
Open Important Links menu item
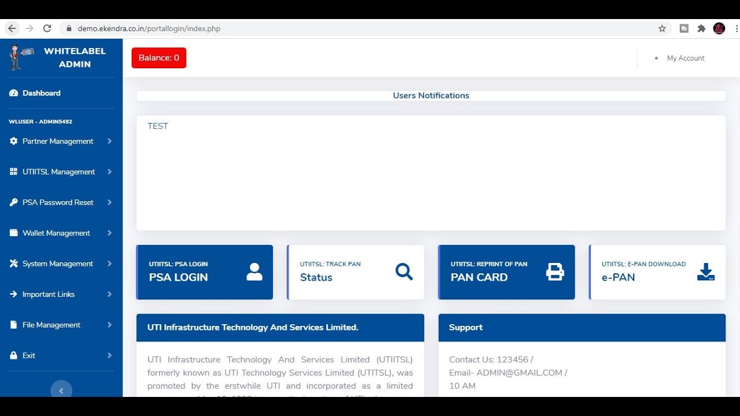(x=61, y=294)
